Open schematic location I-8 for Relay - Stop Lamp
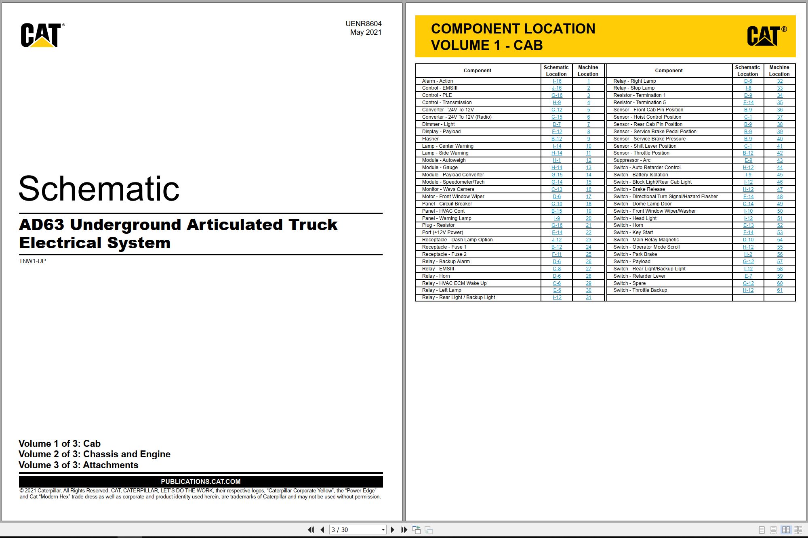The width and height of the screenshot is (808, 538). click(748, 88)
